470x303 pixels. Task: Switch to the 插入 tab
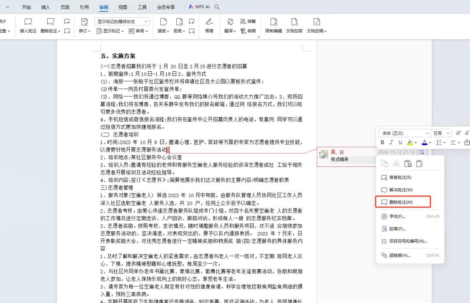pos(46,7)
